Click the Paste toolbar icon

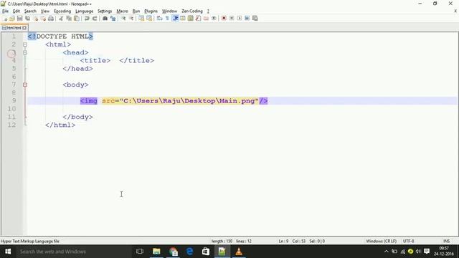(77, 18)
